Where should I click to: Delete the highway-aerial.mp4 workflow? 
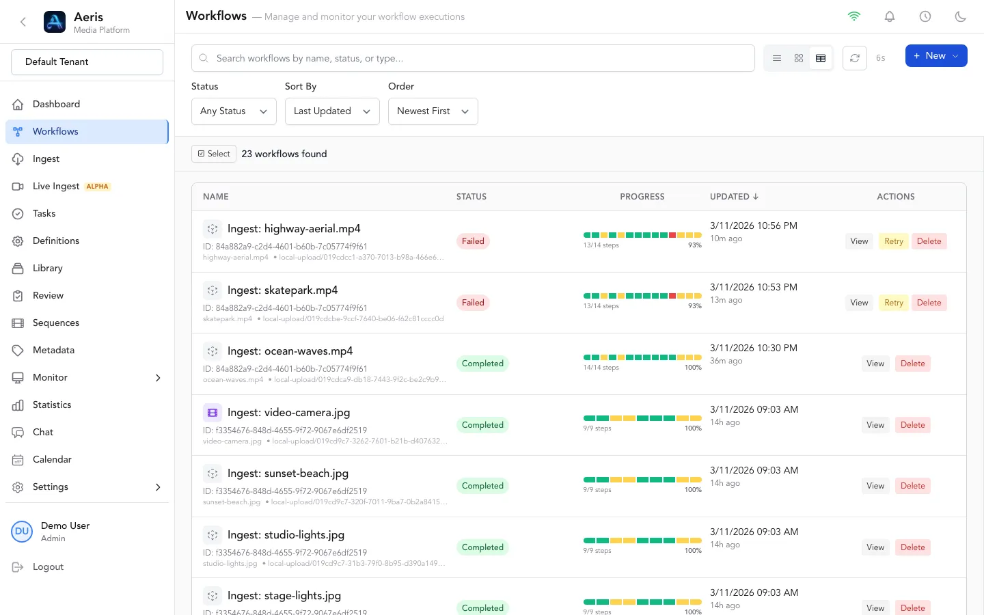tap(929, 241)
